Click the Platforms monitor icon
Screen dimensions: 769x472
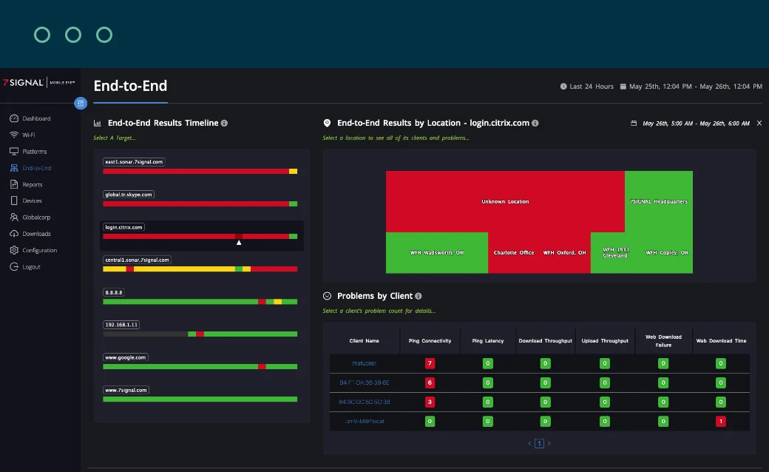pos(14,152)
